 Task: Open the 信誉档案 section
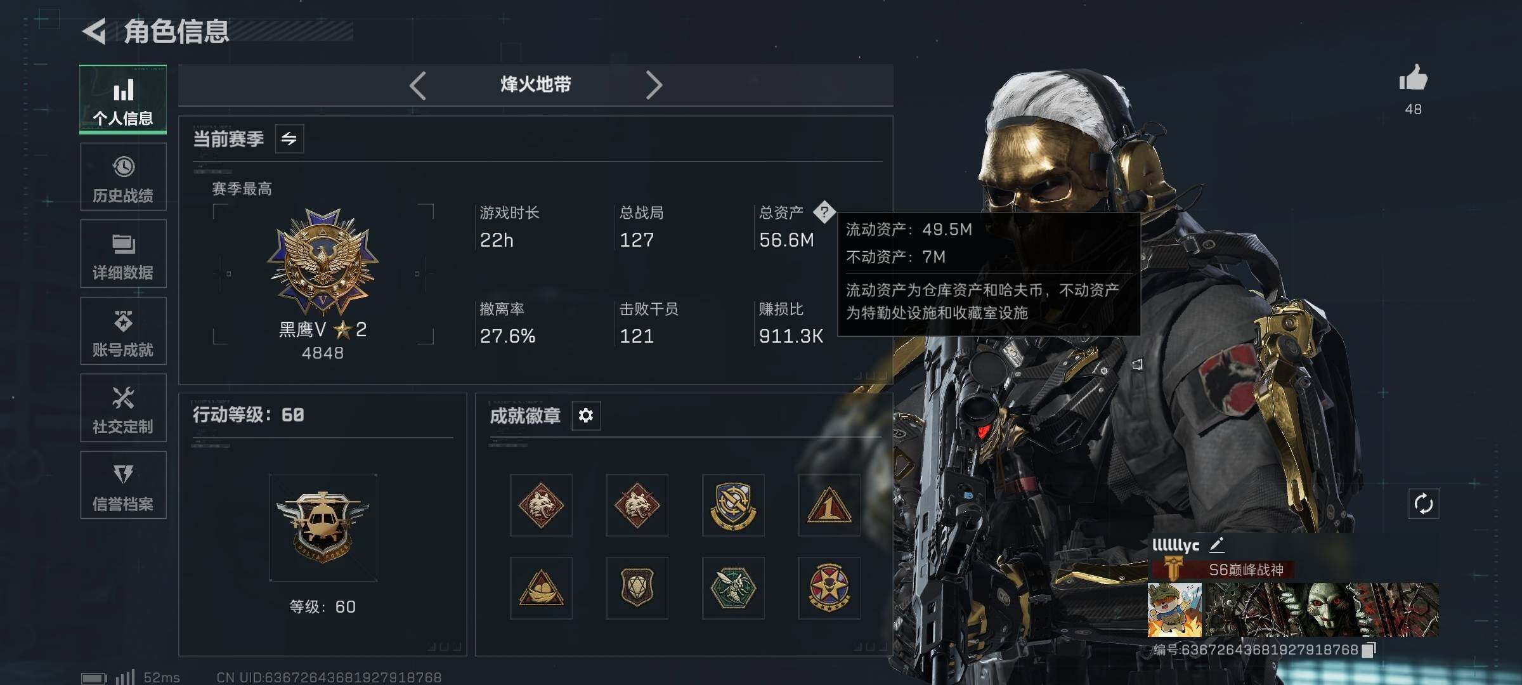[123, 485]
